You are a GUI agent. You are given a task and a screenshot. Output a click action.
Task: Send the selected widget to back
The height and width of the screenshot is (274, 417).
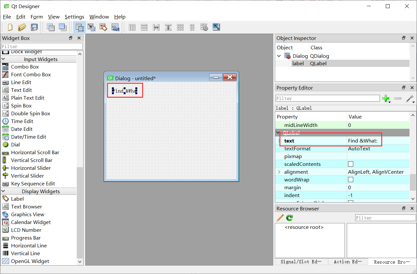click(50, 27)
